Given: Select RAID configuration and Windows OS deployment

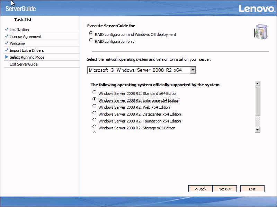Looking at the screenshot, I should click(x=91, y=33).
